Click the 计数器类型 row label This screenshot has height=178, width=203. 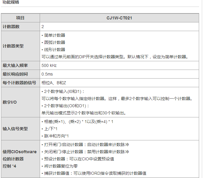[13, 46]
